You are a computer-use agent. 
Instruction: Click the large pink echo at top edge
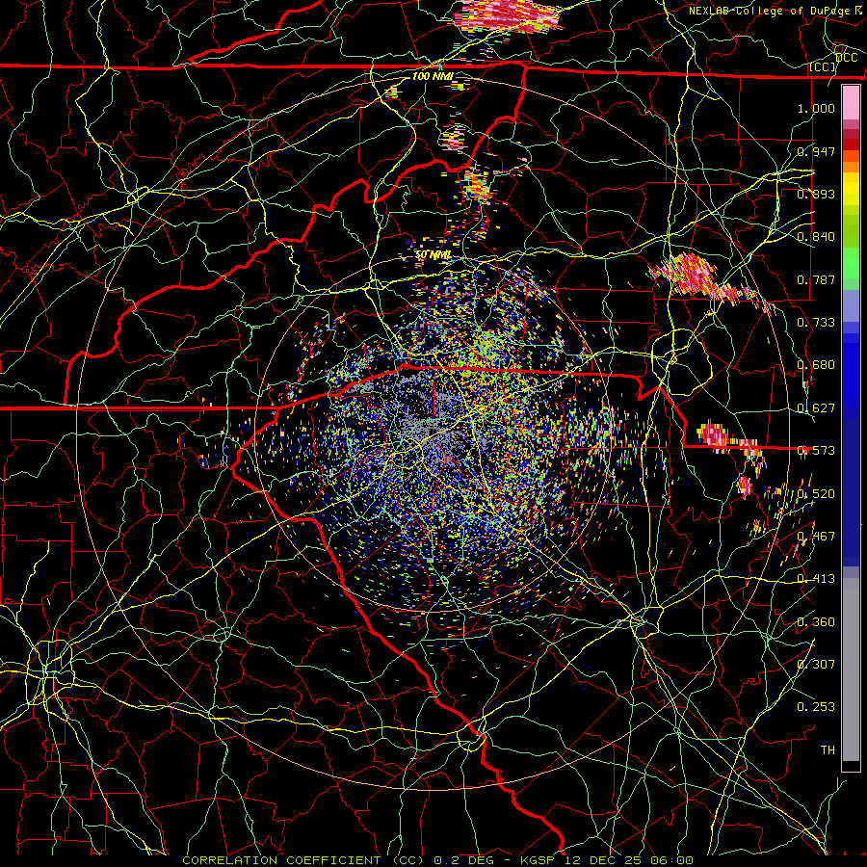[509, 15]
